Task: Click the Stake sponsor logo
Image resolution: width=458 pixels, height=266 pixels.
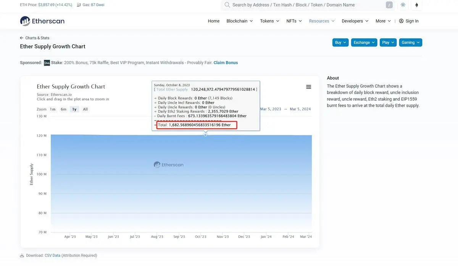Action: pyautogui.click(x=47, y=63)
